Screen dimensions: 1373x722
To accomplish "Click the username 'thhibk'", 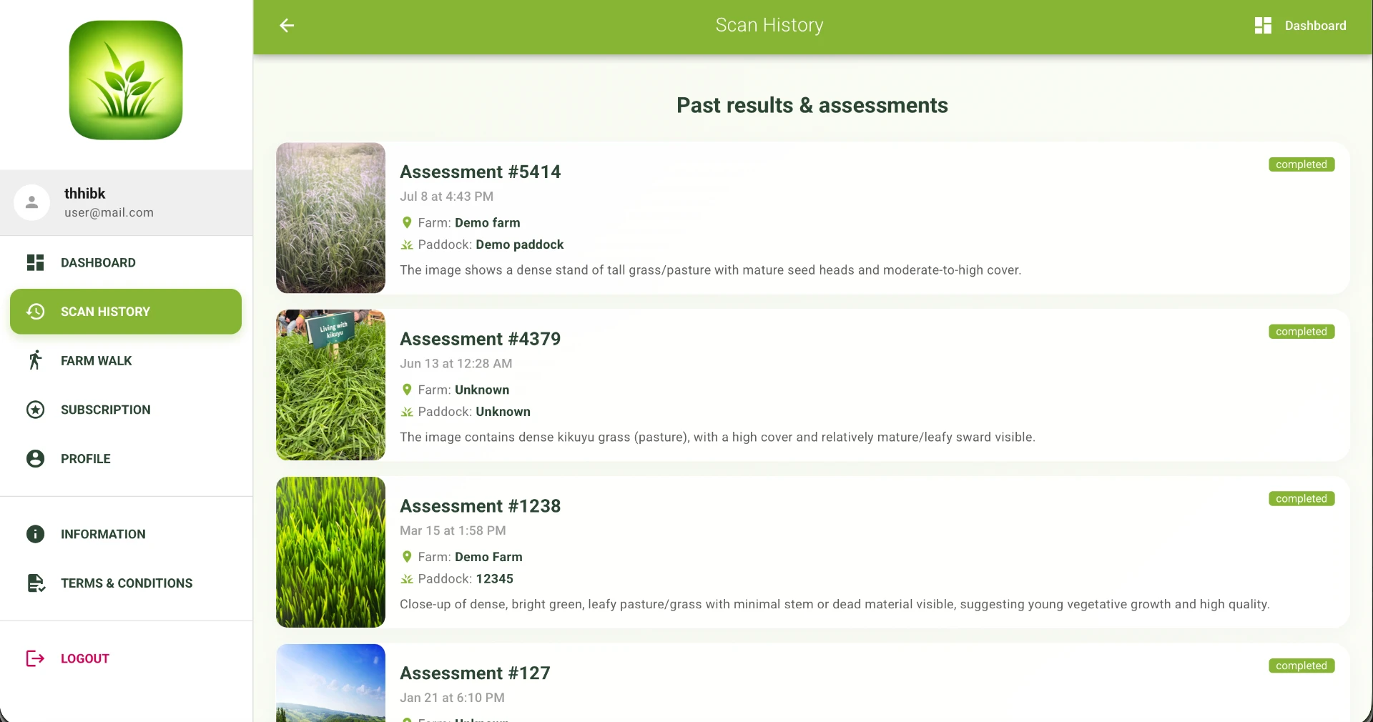I will tap(84, 193).
